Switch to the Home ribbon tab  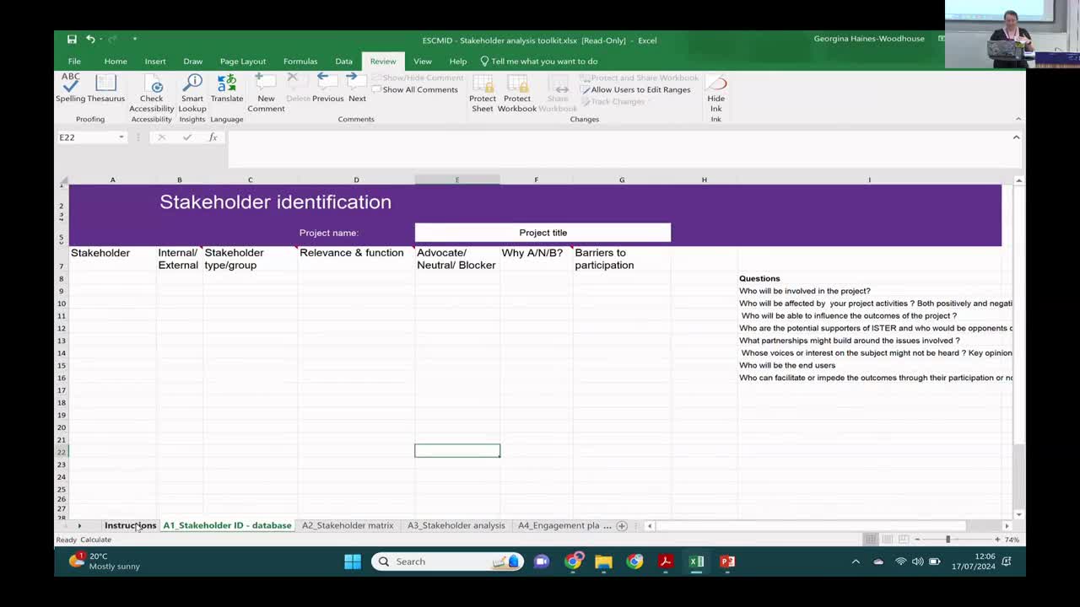click(x=116, y=62)
